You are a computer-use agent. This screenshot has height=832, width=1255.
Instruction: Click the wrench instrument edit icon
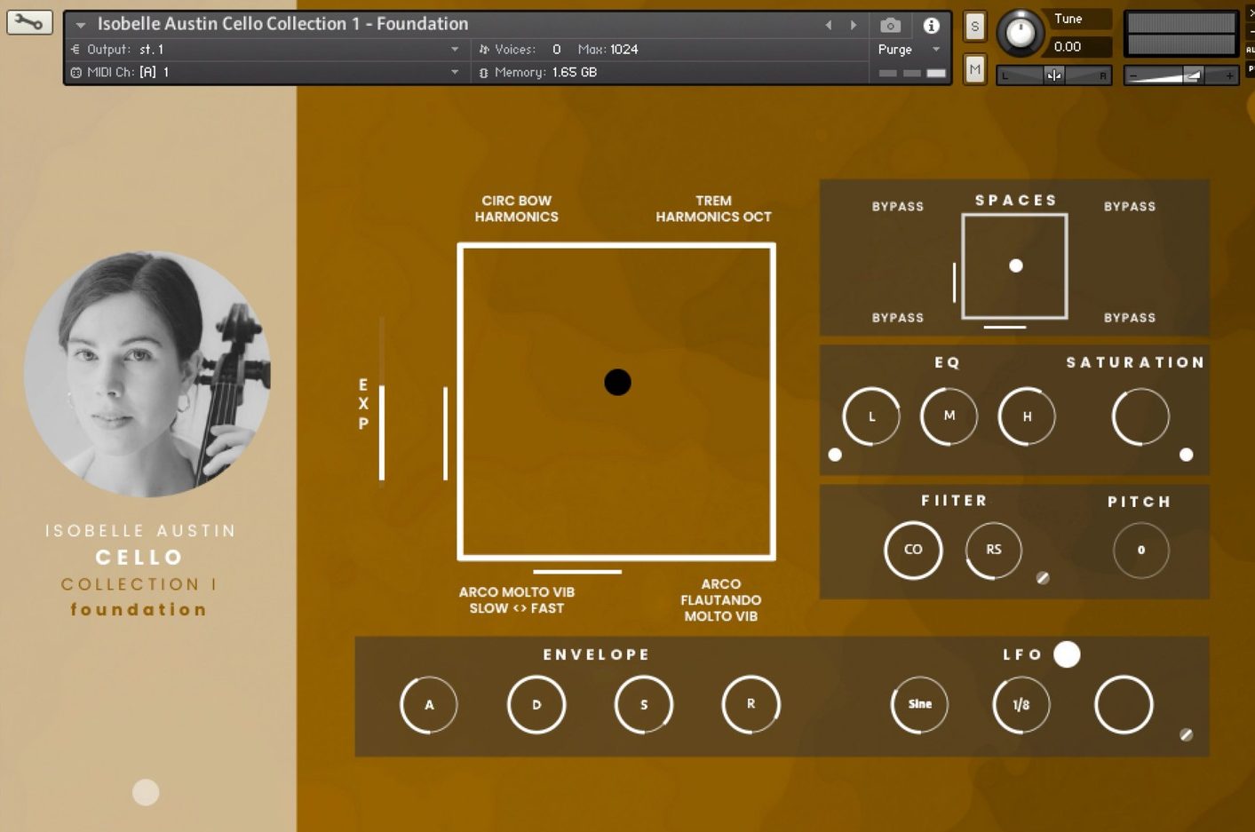pyautogui.click(x=29, y=22)
